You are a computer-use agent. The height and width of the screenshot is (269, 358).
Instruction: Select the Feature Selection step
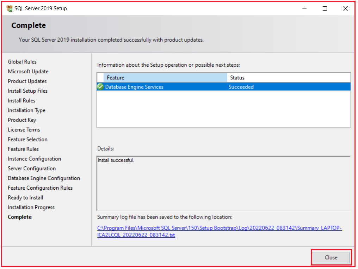27,139
